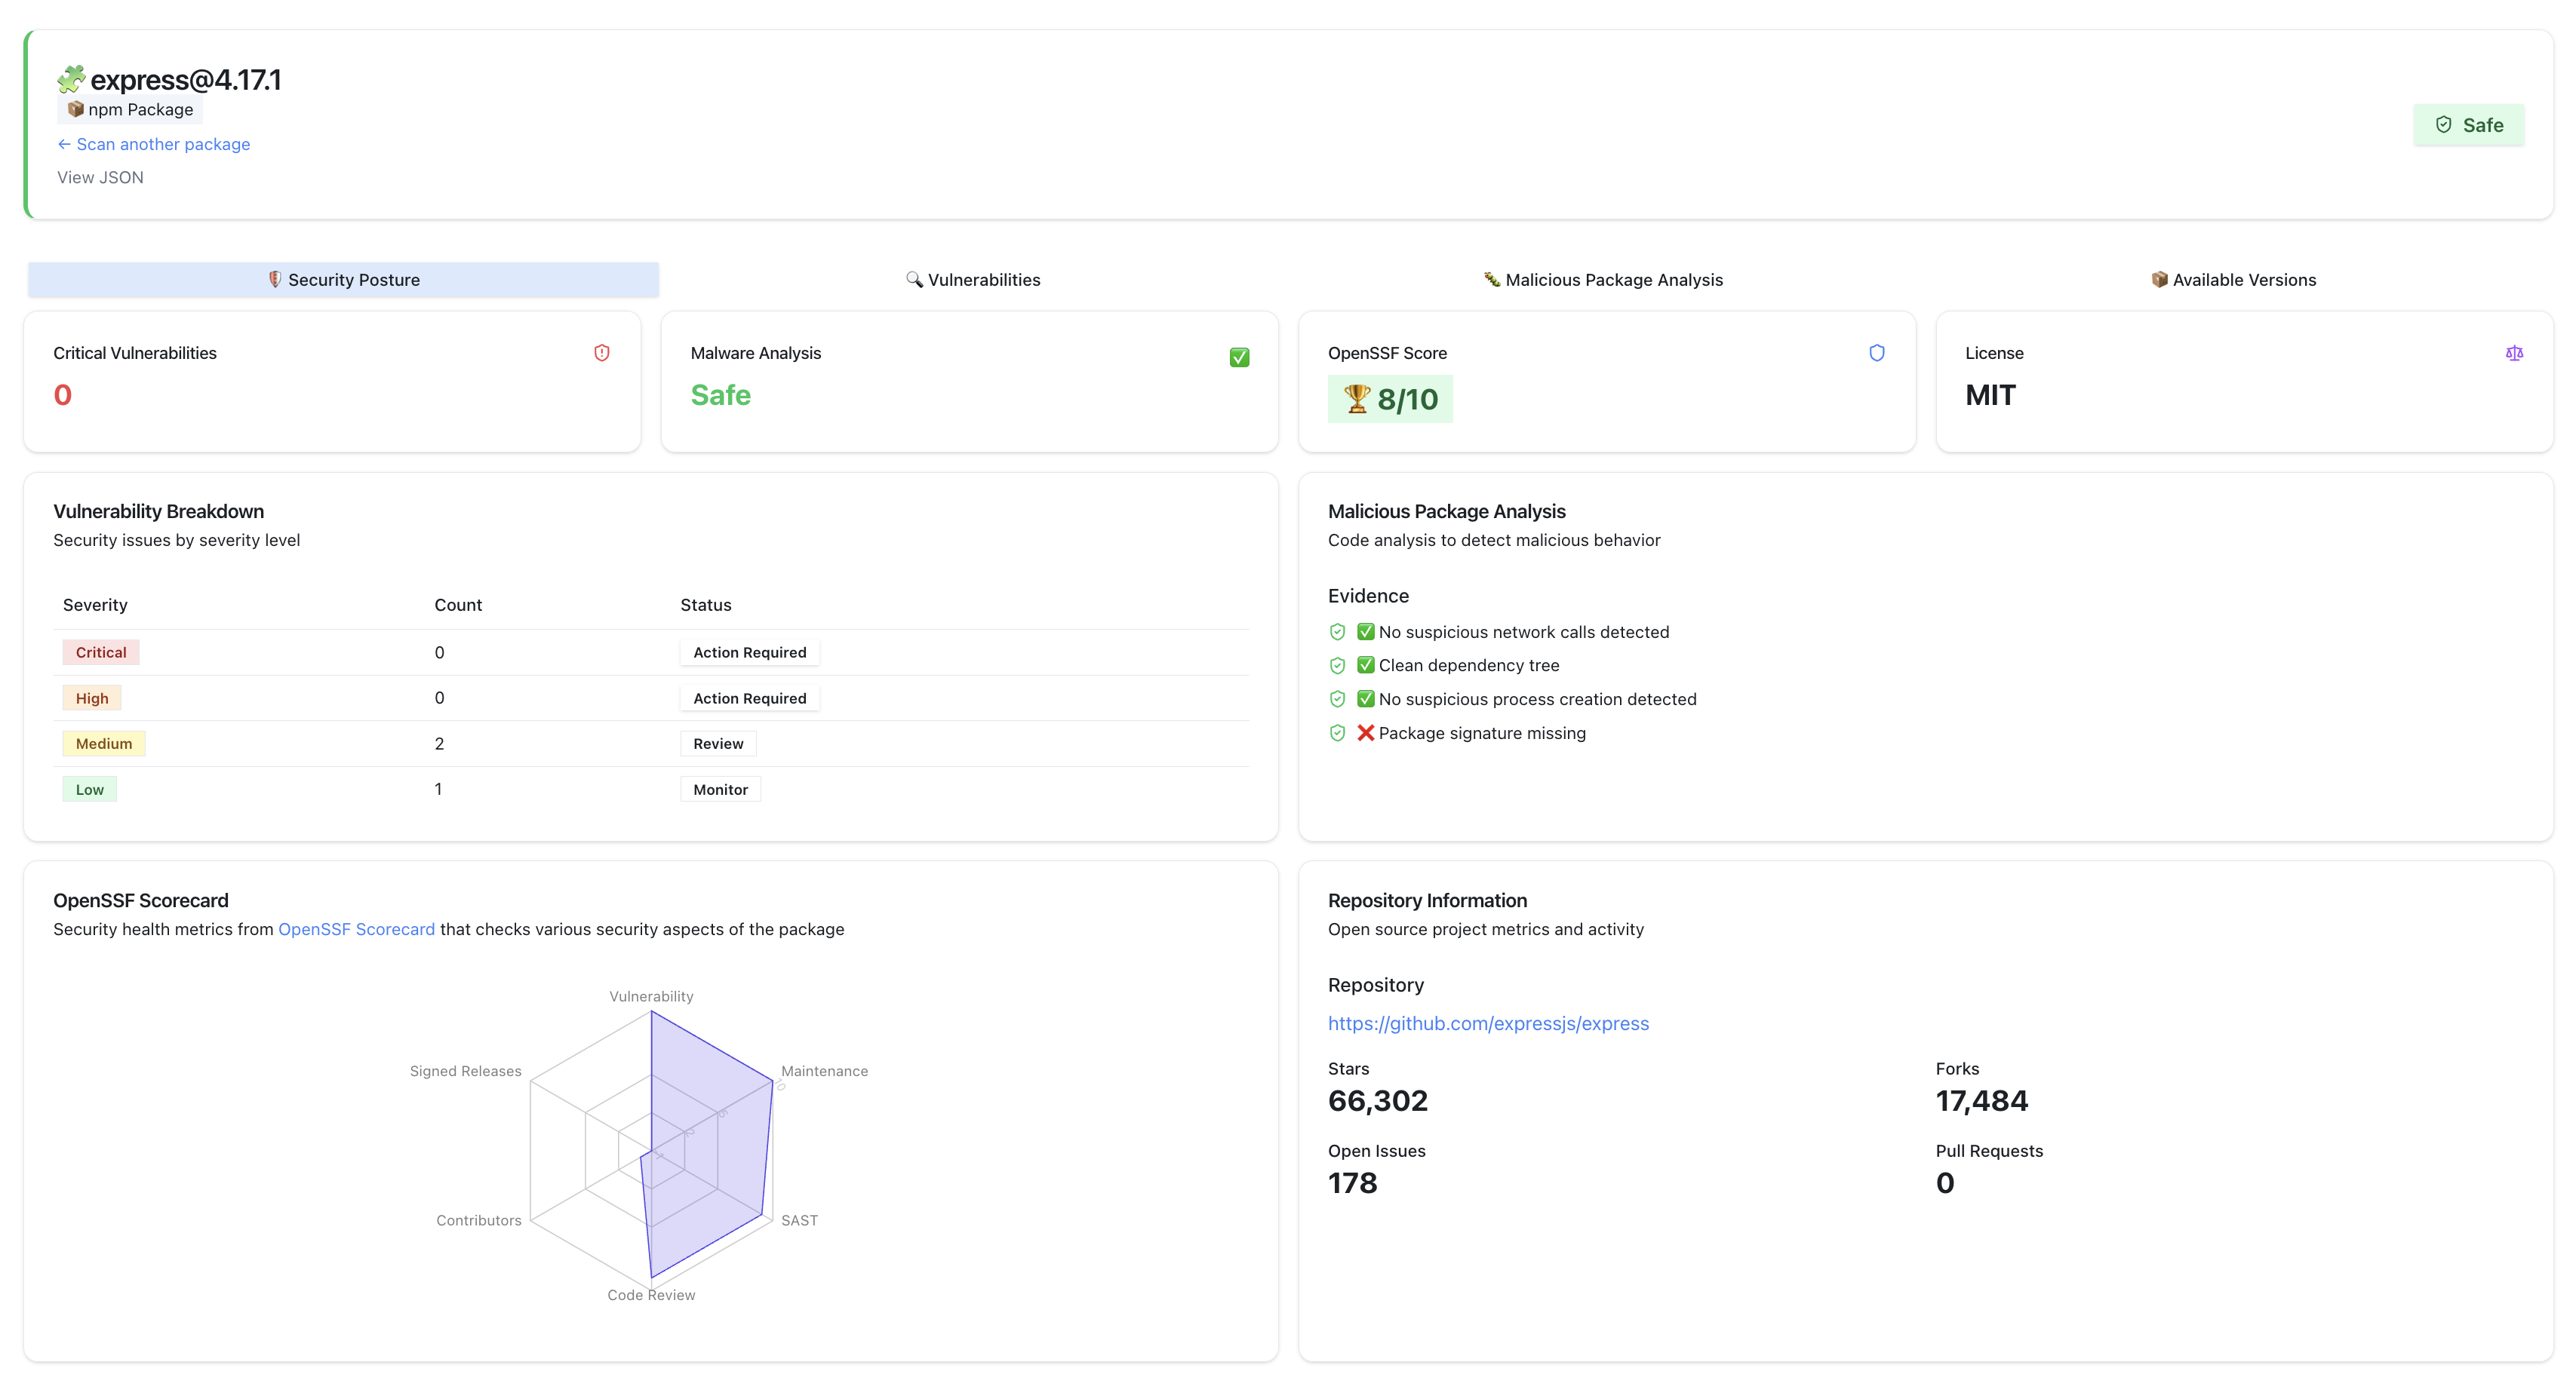The height and width of the screenshot is (1374, 2576).
Task: Click the puzzle piece icon beside express@4.17.1
Action: pyautogui.click(x=71, y=79)
